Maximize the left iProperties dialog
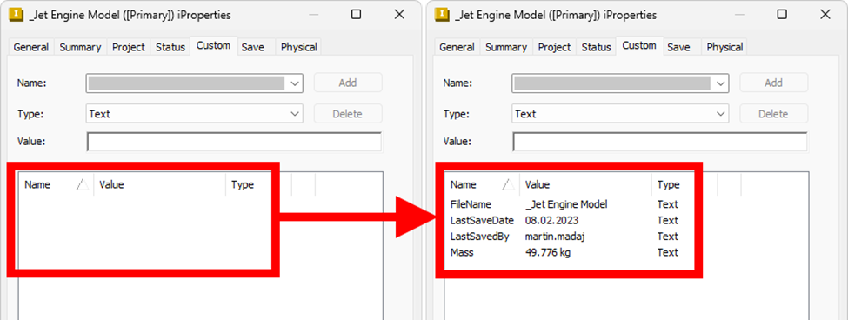 point(356,15)
